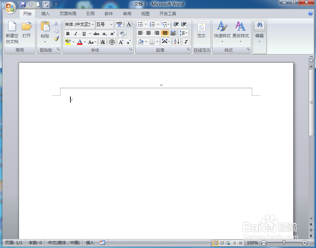Toggle bold formatting
Viewport: 316px width, 248px height.
click(x=68, y=33)
